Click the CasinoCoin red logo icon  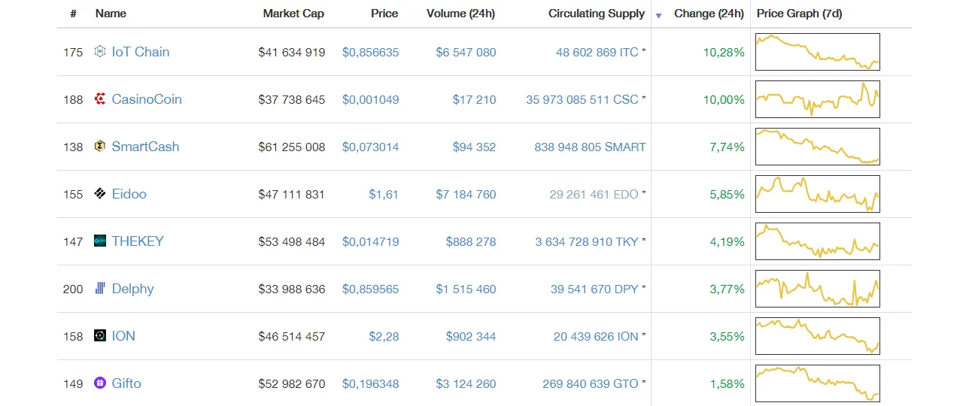click(100, 99)
